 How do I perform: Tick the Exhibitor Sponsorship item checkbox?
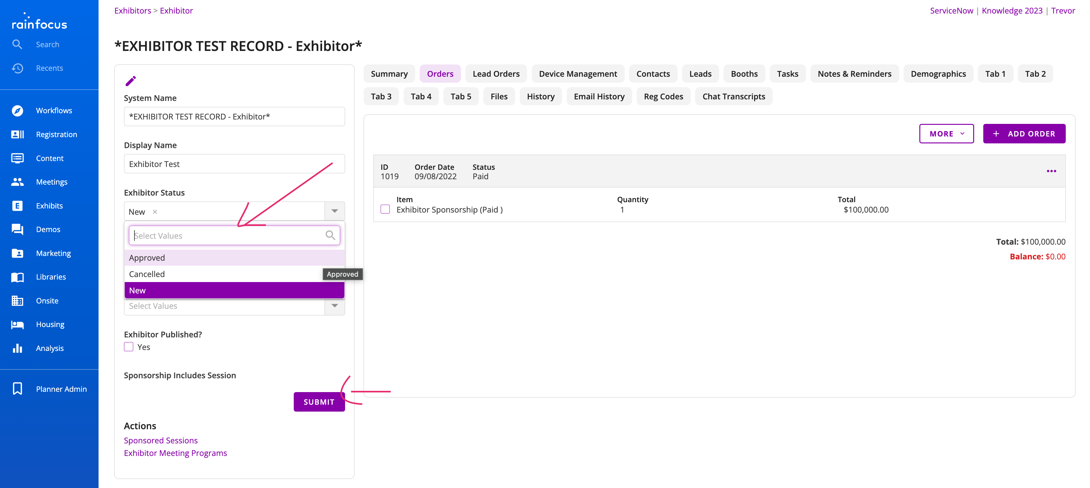click(385, 209)
